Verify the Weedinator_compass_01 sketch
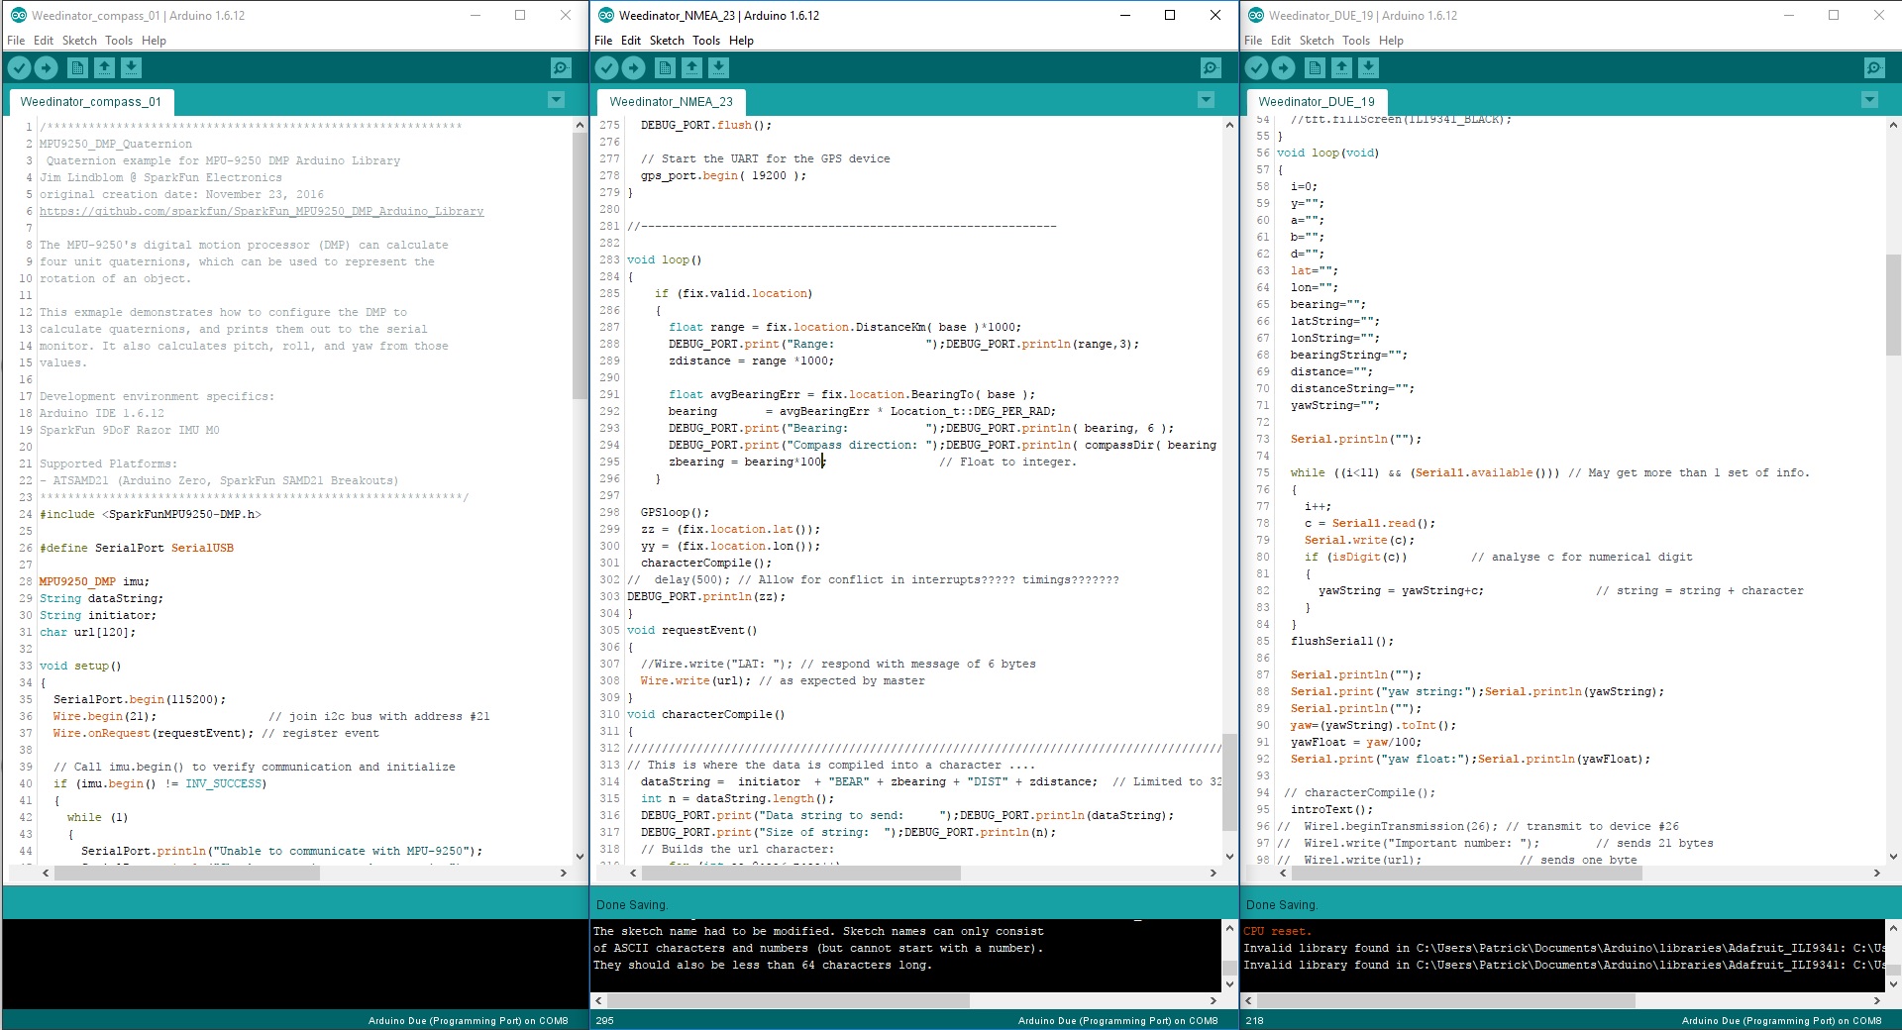The width and height of the screenshot is (1902, 1030). [20, 67]
